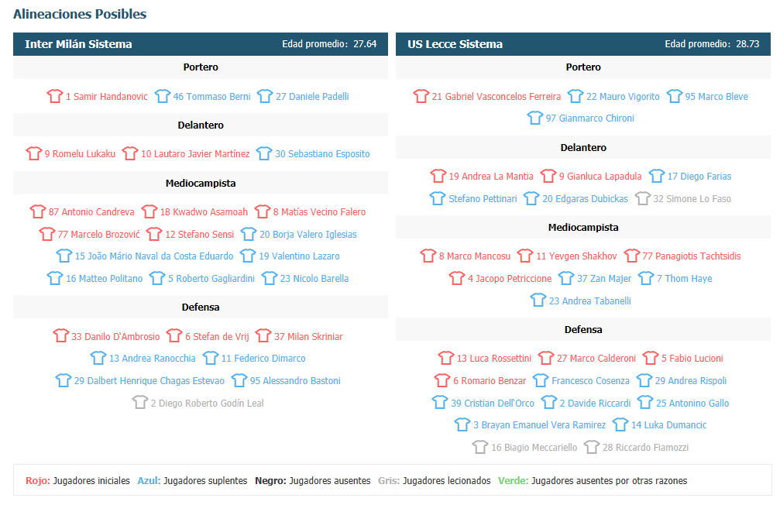Click the blue shirt icon beside Daniele Padelli

tap(265, 96)
